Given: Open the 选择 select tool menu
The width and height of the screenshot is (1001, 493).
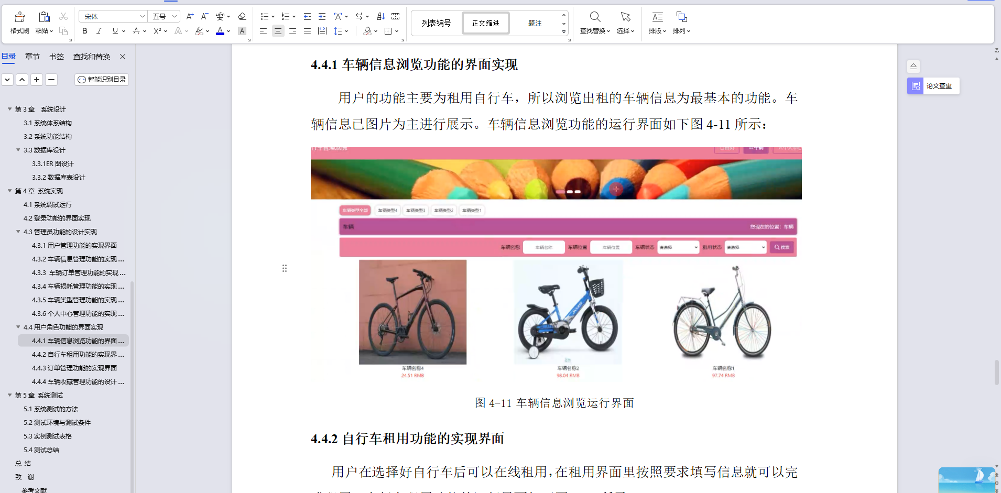Looking at the screenshot, I should click(625, 23).
